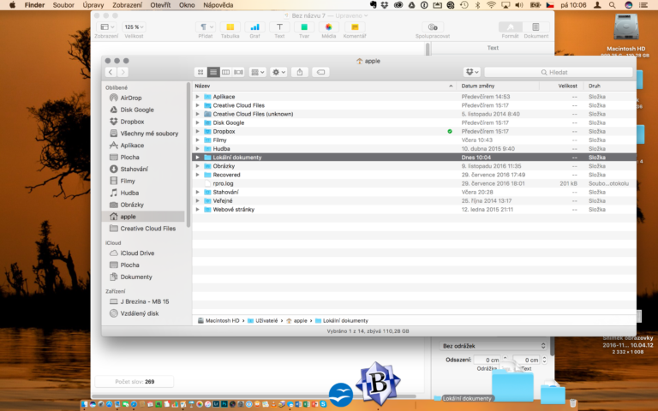This screenshot has height=411, width=658.
Task: Go back with the Finder back arrow
Action: click(x=111, y=72)
